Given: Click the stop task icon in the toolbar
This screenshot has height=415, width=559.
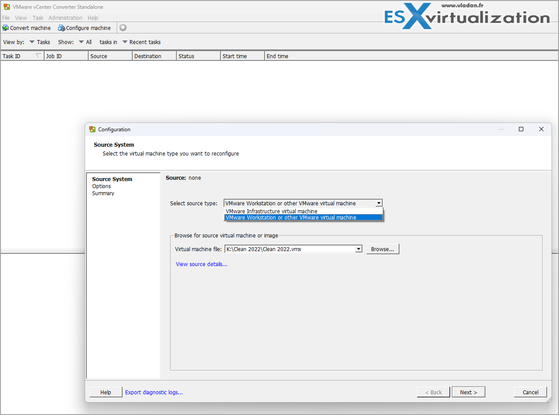Looking at the screenshot, I should click(123, 28).
